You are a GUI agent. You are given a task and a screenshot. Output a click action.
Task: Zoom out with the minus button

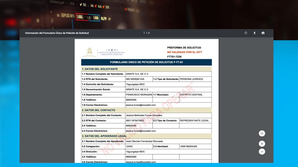(x=262, y=152)
